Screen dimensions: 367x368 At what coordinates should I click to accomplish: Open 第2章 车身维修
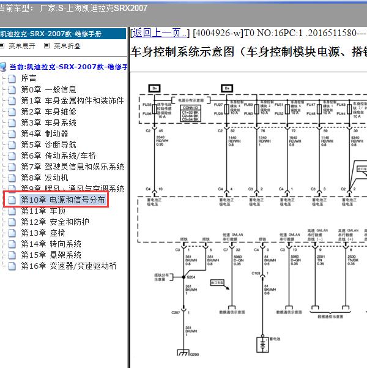[48, 111]
